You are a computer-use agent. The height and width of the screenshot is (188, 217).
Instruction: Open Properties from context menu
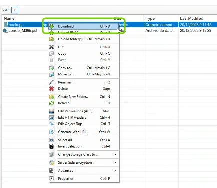pyautogui.click(x=84, y=179)
